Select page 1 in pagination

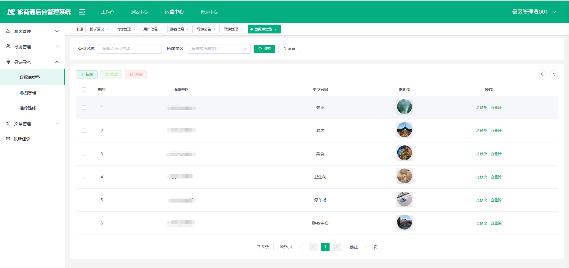(325, 247)
